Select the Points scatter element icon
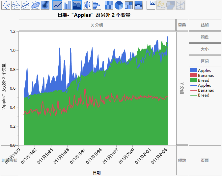The image size is (222, 176). pyautogui.click(x=6, y=5)
